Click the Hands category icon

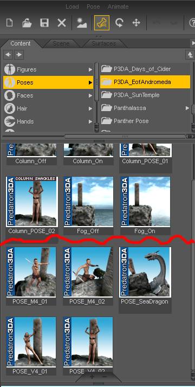[9, 121]
